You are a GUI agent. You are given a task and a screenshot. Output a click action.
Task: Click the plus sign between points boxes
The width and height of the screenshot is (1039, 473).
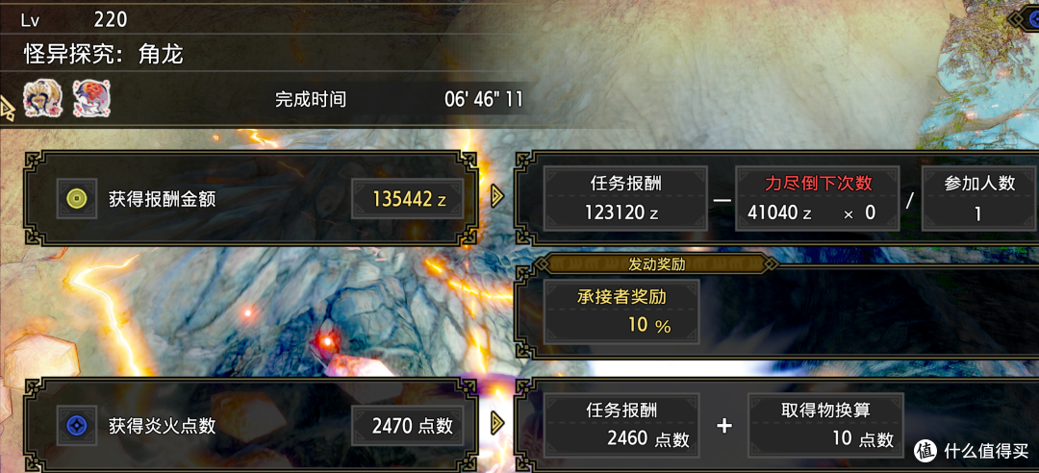(724, 426)
